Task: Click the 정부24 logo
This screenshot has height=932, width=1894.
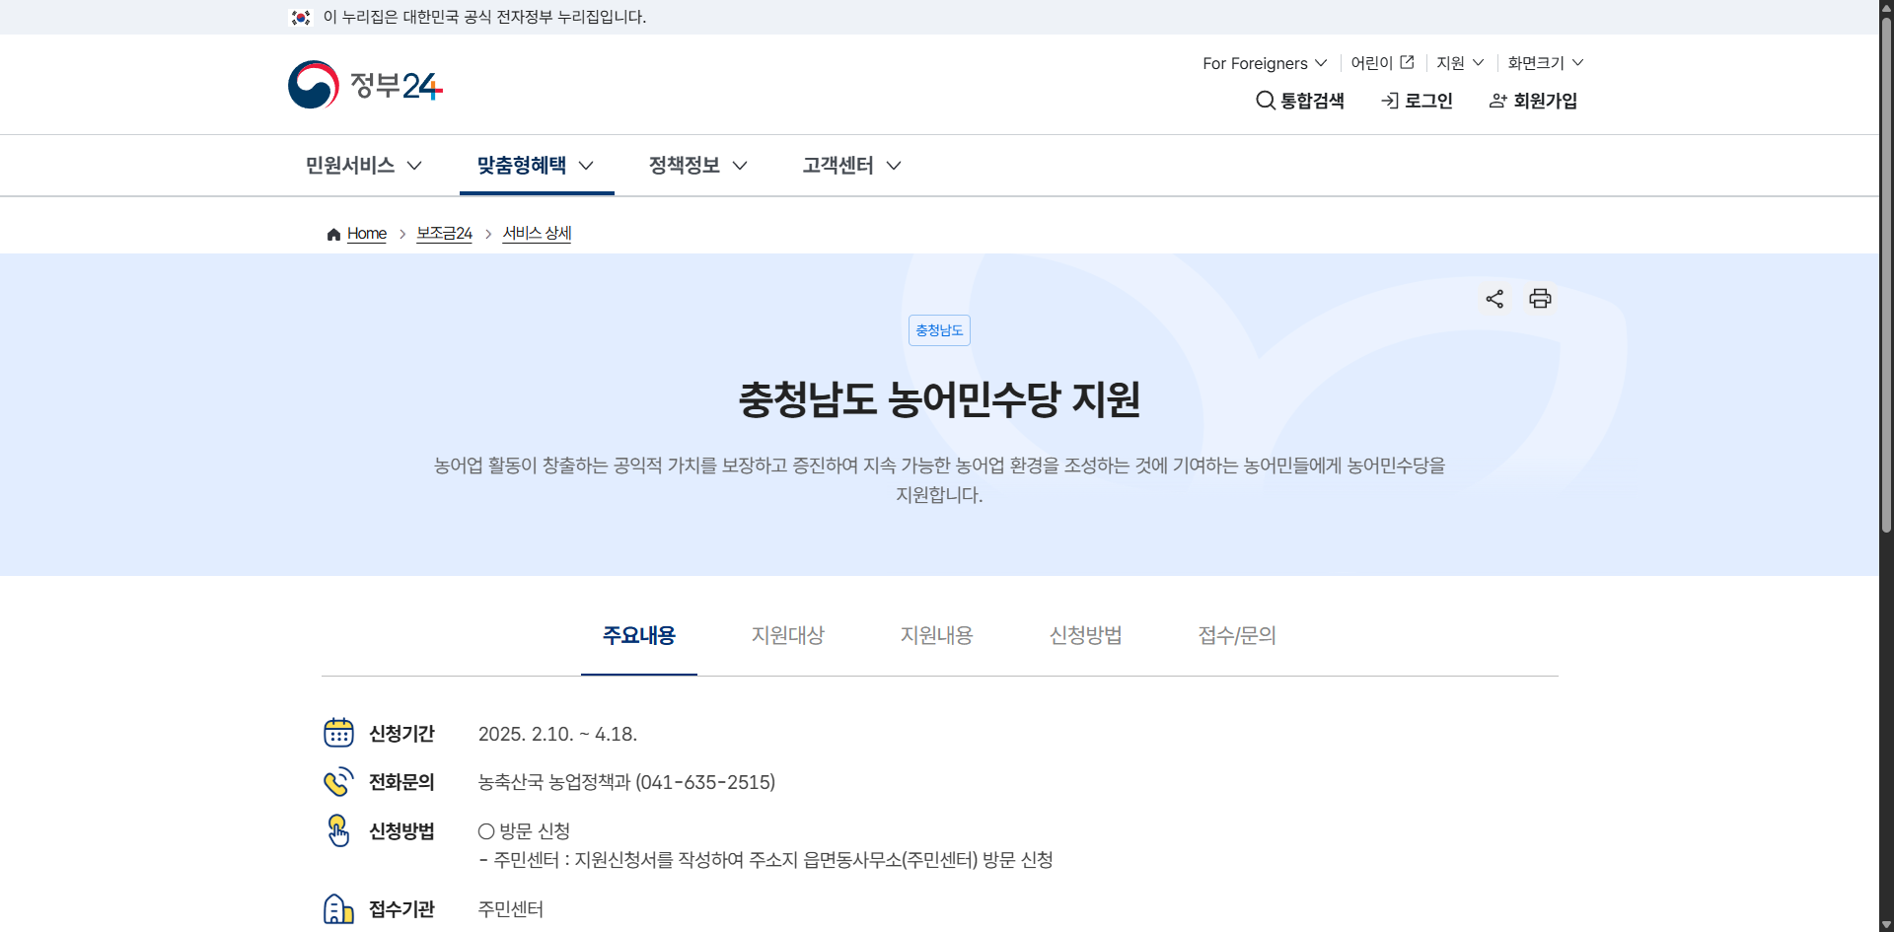Action: (364, 84)
